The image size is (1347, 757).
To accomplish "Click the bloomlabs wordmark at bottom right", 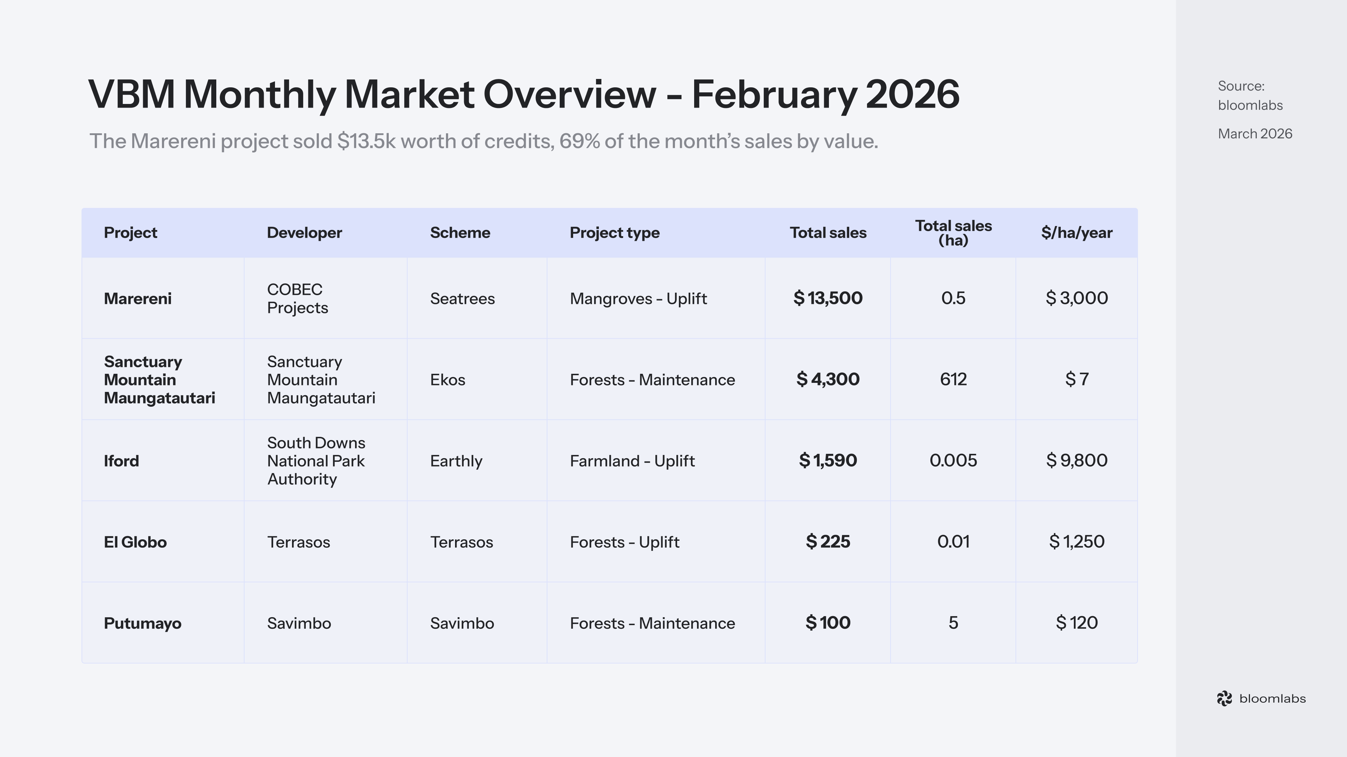I will point(1272,698).
